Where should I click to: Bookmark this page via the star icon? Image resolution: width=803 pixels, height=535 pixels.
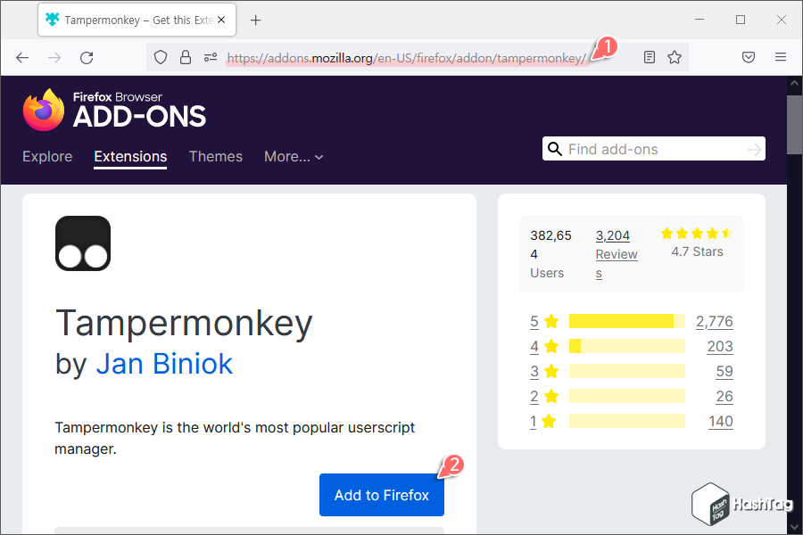tap(675, 56)
